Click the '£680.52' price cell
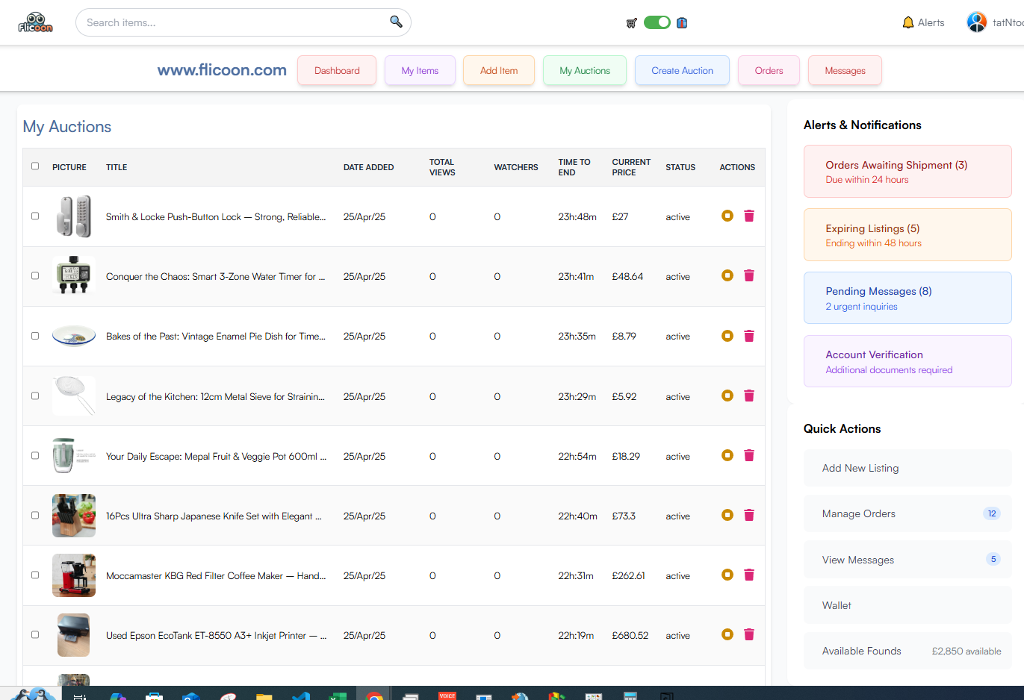This screenshot has height=700, width=1024. point(630,635)
